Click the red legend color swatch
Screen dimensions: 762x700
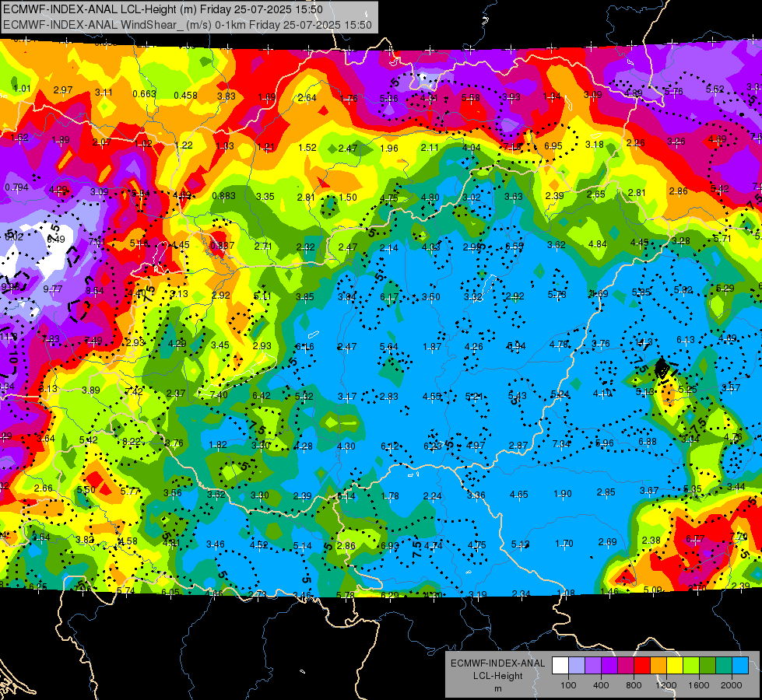pos(642,666)
